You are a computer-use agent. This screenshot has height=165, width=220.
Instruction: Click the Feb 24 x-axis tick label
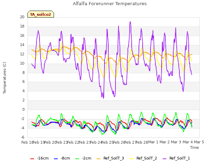pos(96,142)
